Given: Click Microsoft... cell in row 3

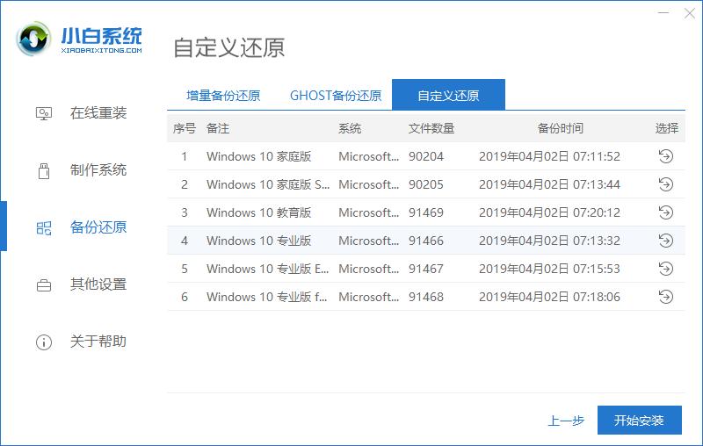Looking at the screenshot, I should click(368, 212).
